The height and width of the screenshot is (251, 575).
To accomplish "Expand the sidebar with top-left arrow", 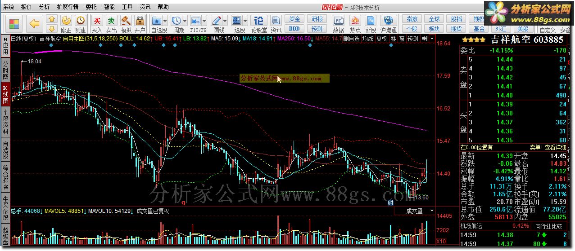I will pos(5,39).
